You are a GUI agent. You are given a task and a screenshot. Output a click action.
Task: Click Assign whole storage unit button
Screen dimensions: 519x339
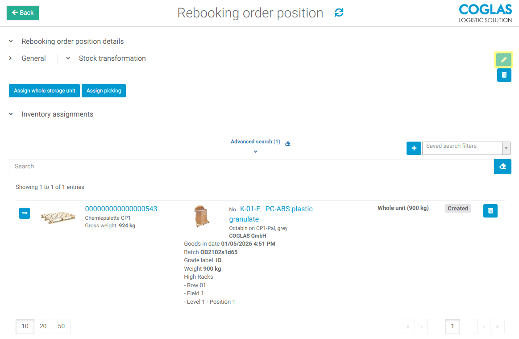point(44,91)
